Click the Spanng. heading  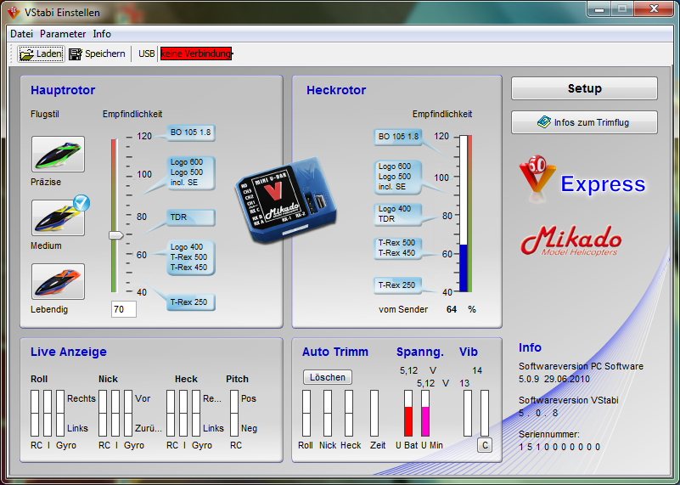(419, 352)
